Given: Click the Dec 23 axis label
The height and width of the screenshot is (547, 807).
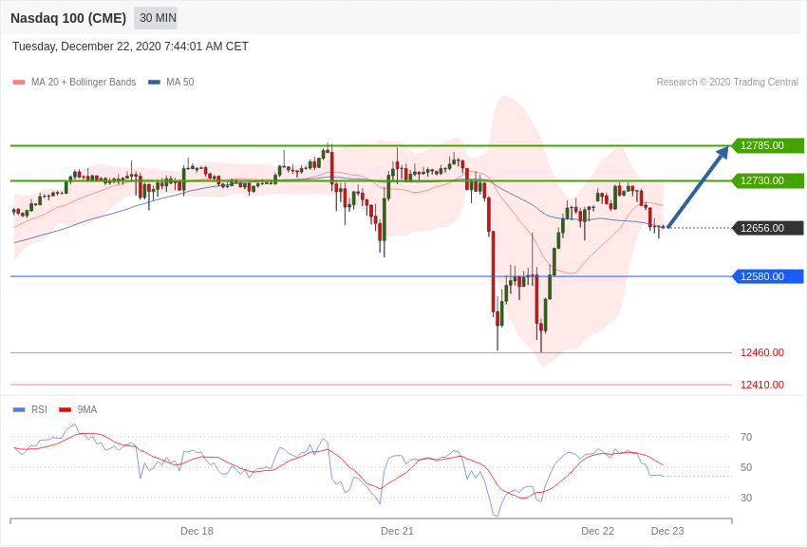Looking at the screenshot, I should tap(667, 531).
